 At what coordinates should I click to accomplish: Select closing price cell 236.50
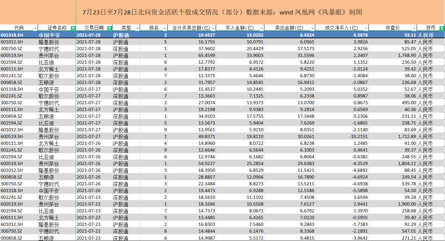coord(393,62)
